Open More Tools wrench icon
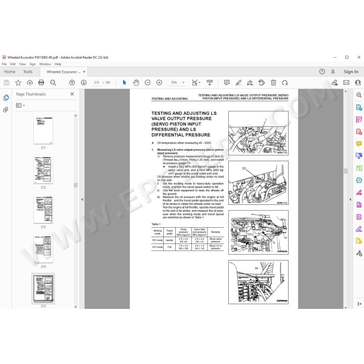Image resolution: width=364 pixels, height=364 pixels. (359, 253)
